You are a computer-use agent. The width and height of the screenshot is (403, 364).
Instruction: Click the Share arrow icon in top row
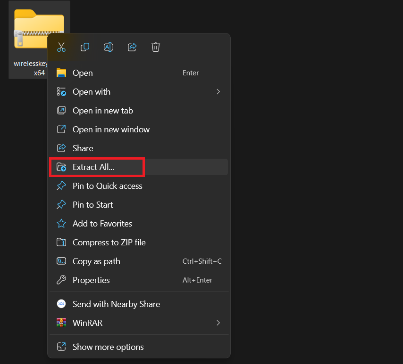coord(132,47)
